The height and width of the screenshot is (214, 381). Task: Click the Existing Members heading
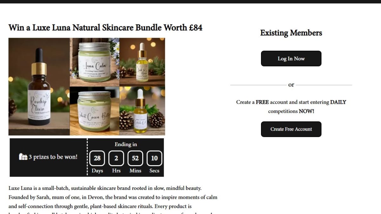pyautogui.click(x=291, y=33)
